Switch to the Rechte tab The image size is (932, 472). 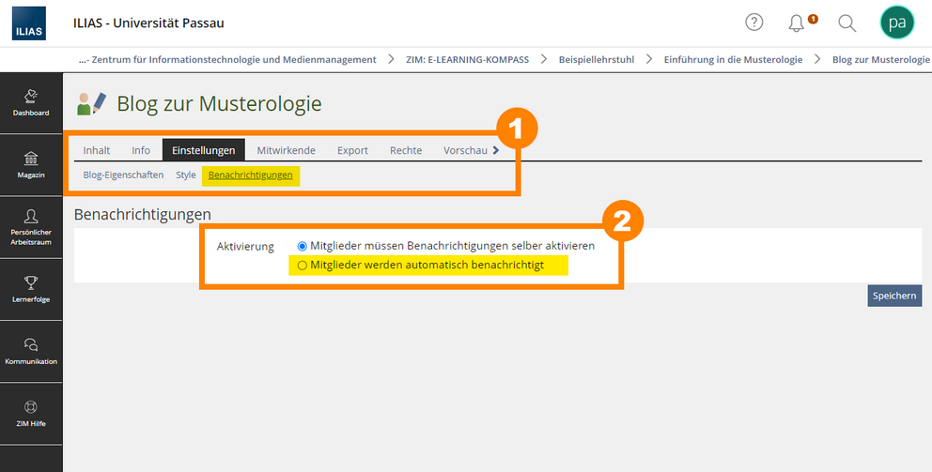click(x=406, y=150)
